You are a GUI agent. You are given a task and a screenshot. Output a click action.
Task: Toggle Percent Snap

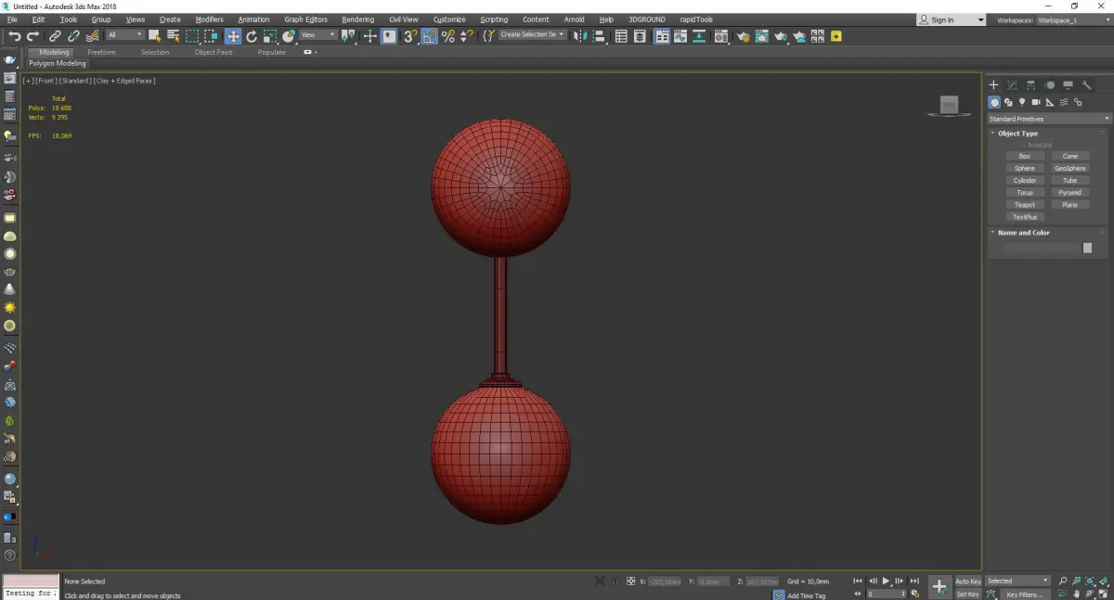[447, 36]
